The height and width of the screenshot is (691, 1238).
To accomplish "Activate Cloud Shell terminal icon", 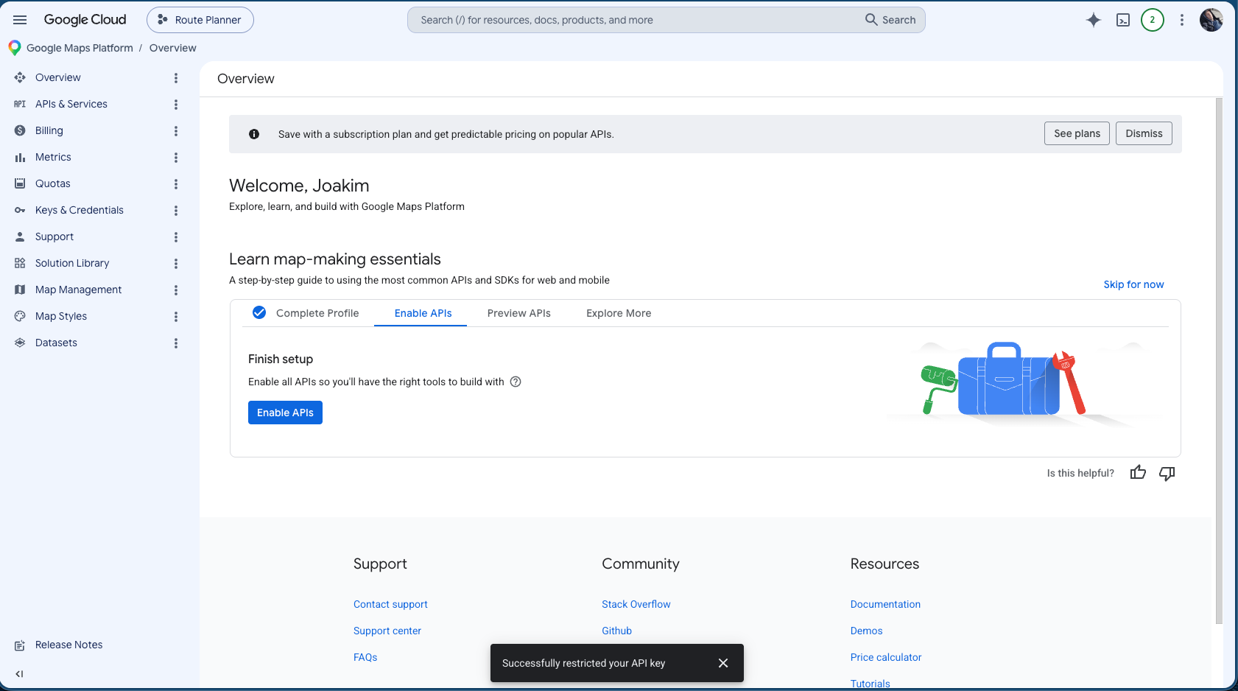I will tap(1123, 20).
